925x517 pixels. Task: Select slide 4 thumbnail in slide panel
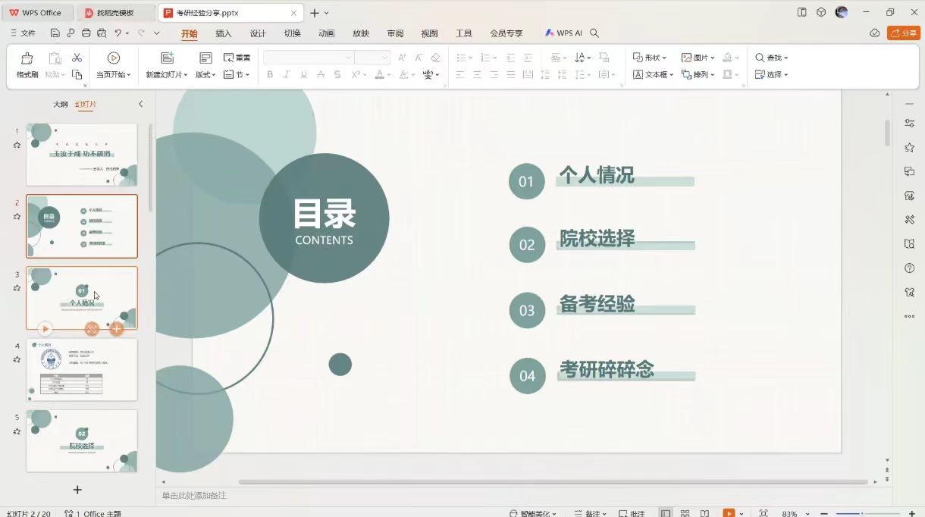click(x=82, y=370)
